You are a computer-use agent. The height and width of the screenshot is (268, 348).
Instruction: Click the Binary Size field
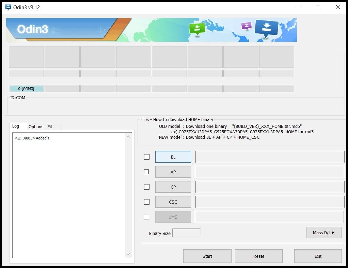tap(187, 233)
